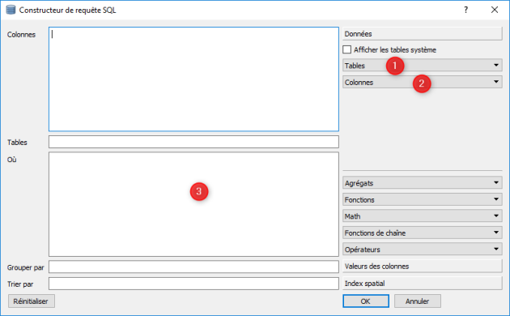Confirm with the OK button
This screenshot has height=316, width=510.
click(366, 301)
